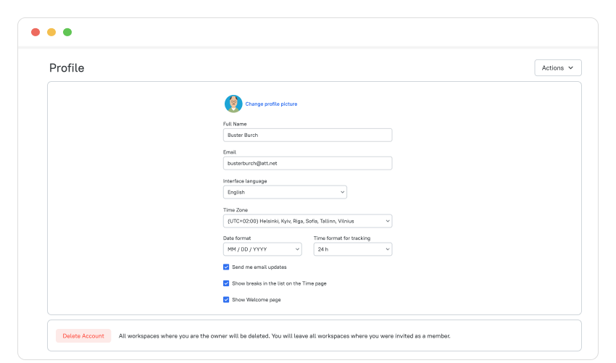Uncheck Send me email updates
The height and width of the screenshot is (363, 616).
tap(226, 267)
